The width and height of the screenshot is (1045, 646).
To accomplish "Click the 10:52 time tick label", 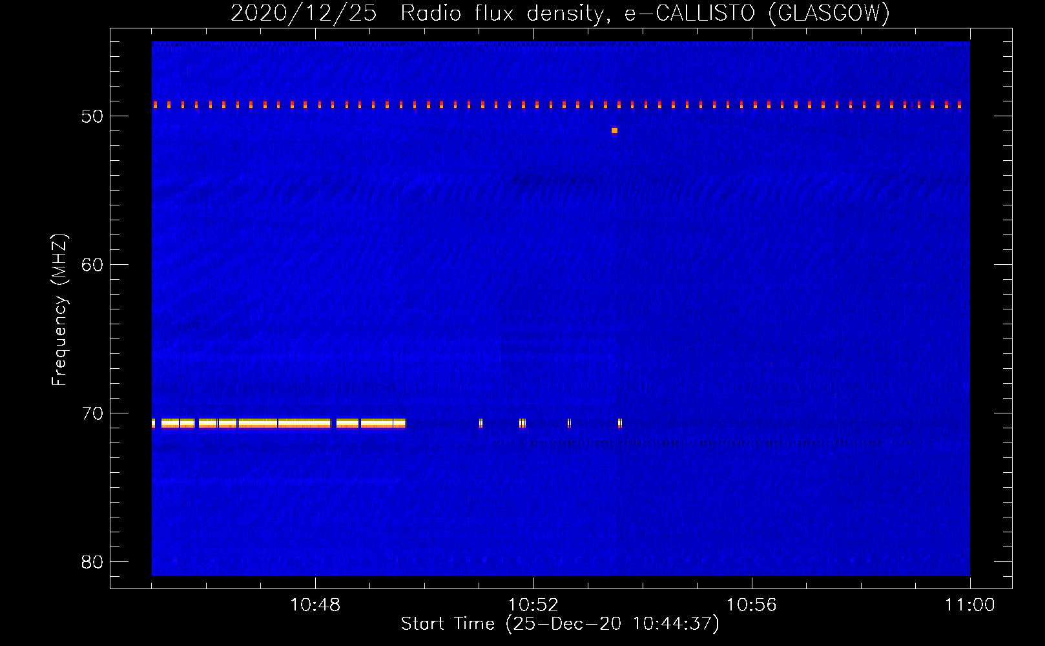I will [533, 605].
